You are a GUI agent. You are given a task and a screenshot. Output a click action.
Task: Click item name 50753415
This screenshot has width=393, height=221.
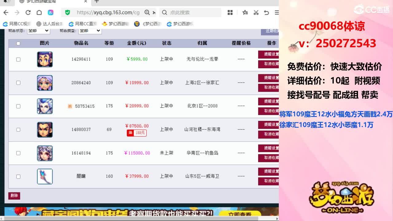(x=85, y=106)
